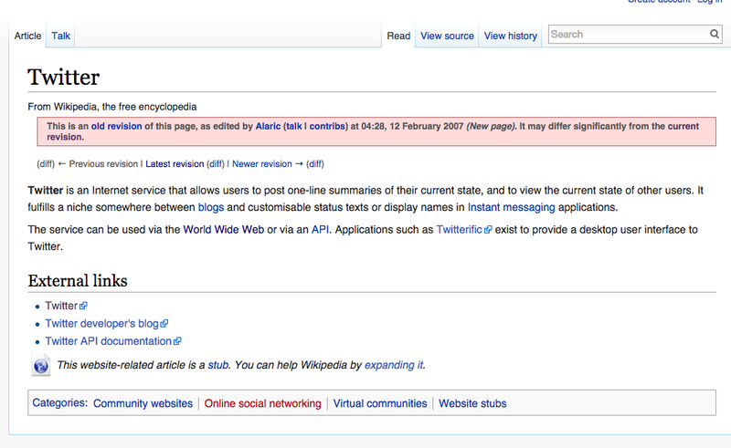The width and height of the screenshot is (731, 448).
Task: Click the 'Previous revision' text
Action: [x=103, y=164]
